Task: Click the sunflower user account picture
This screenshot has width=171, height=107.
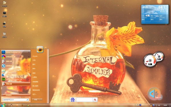Action: [x=40, y=49]
